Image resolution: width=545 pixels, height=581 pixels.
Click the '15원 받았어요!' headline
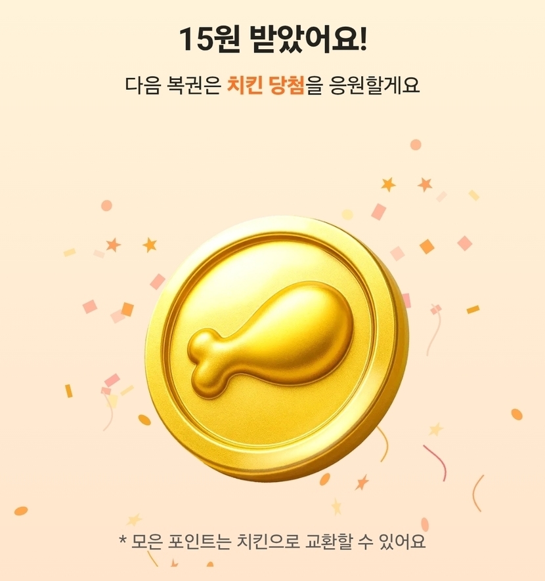coord(272,39)
